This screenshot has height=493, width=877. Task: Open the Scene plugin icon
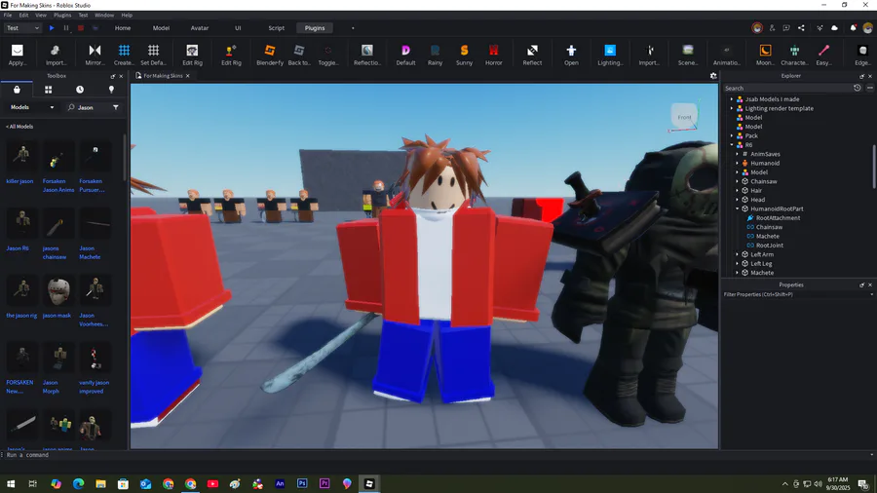click(x=688, y=51)
